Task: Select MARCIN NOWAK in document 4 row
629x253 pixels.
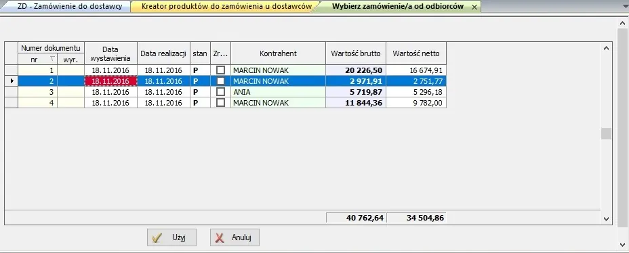Action: tap(278, 102)
